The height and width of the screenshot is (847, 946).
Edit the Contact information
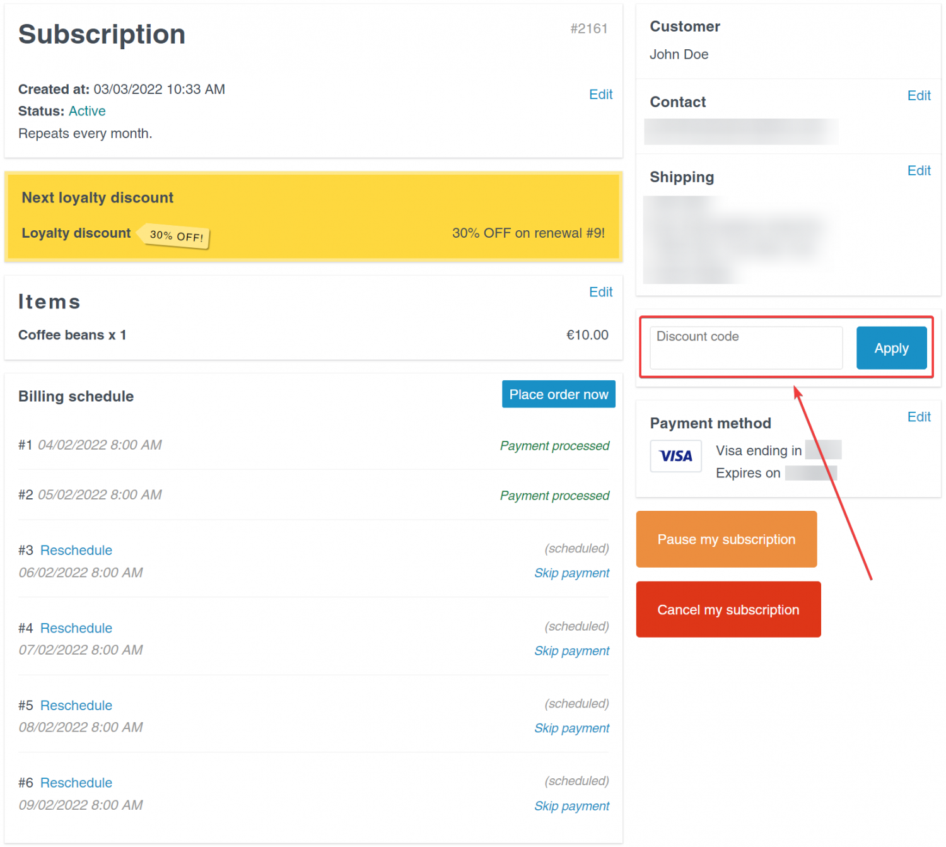918,96
